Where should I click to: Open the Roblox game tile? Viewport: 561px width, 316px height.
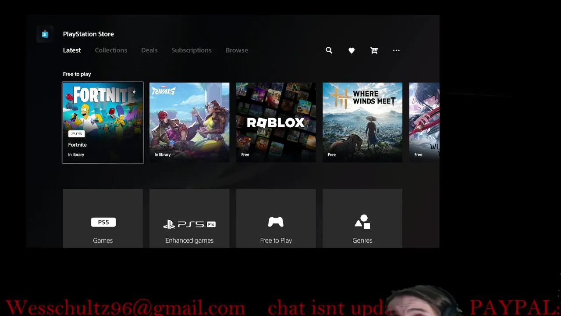[x=276, y=122]
